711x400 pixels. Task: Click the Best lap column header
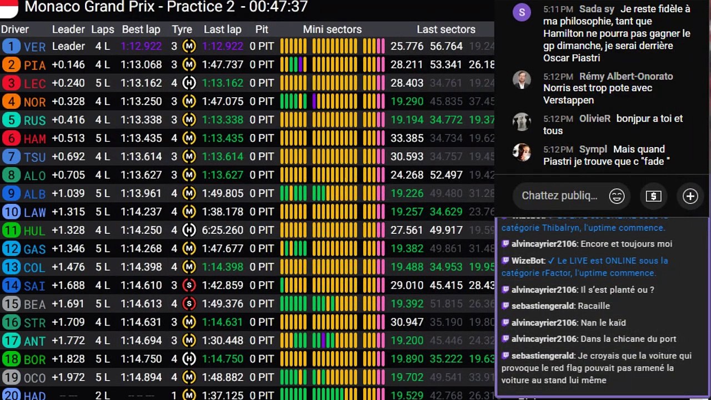click(x=141, y=29)
